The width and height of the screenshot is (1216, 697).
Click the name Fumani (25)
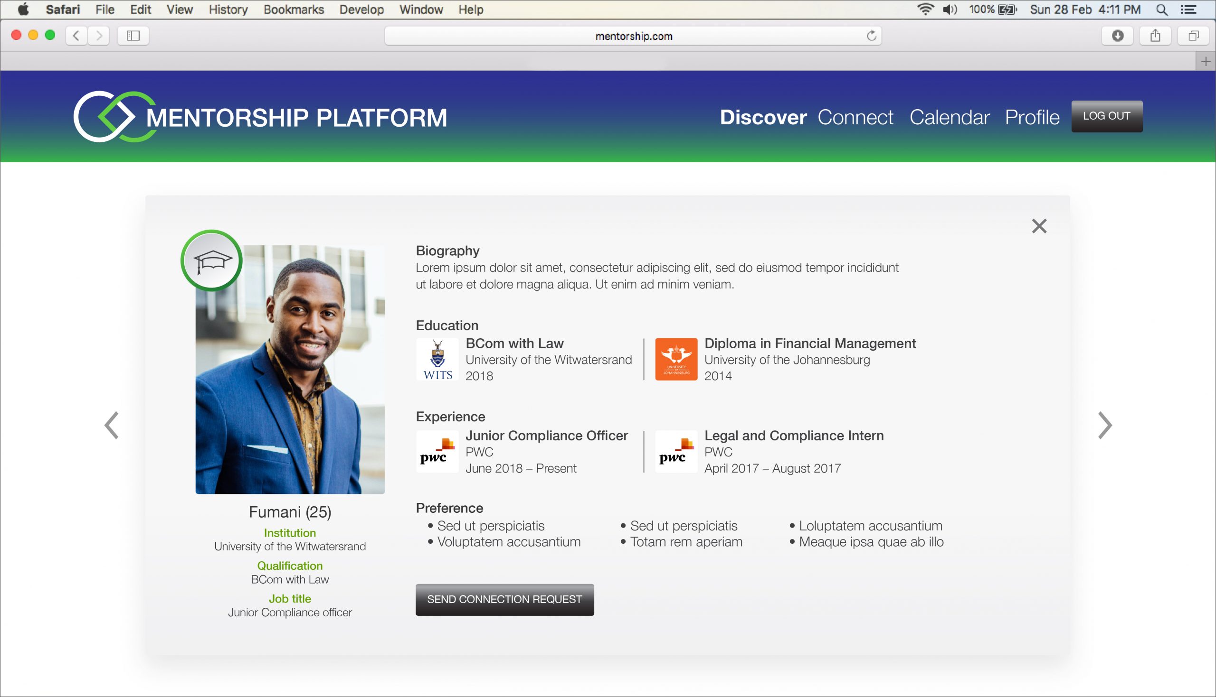290,512
